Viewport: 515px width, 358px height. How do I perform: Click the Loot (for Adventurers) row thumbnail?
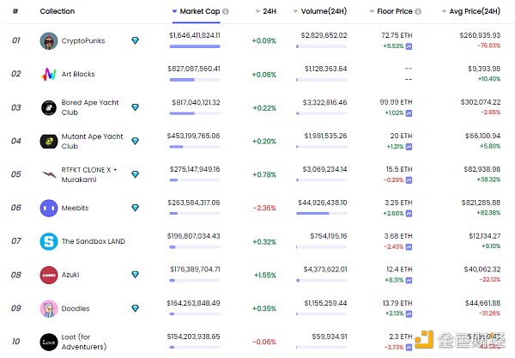(49, 342)
